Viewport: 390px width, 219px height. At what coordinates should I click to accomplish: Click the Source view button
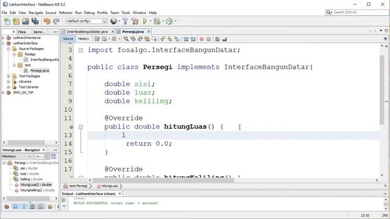68,39
